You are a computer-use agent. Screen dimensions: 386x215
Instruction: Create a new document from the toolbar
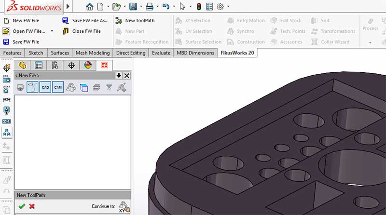[100, 7]
